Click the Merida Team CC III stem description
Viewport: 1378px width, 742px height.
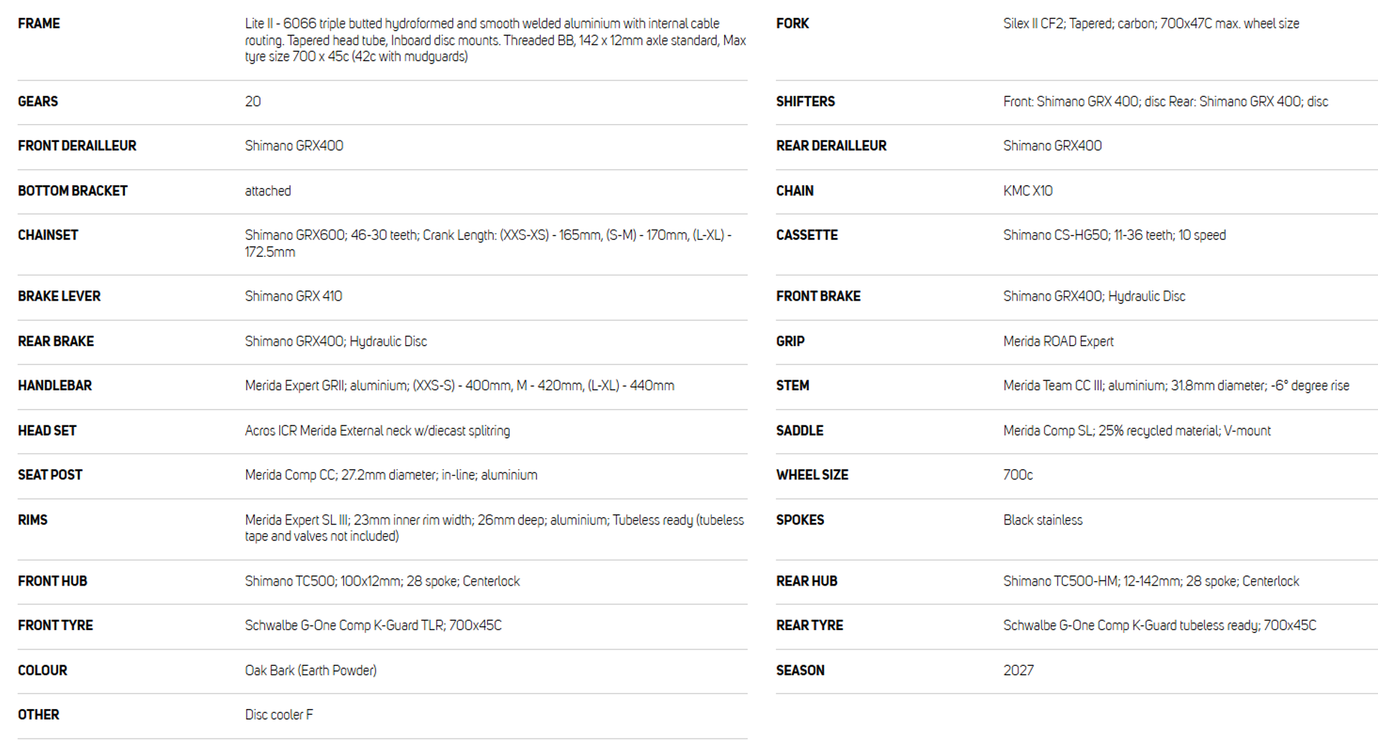click(1176, 386)
